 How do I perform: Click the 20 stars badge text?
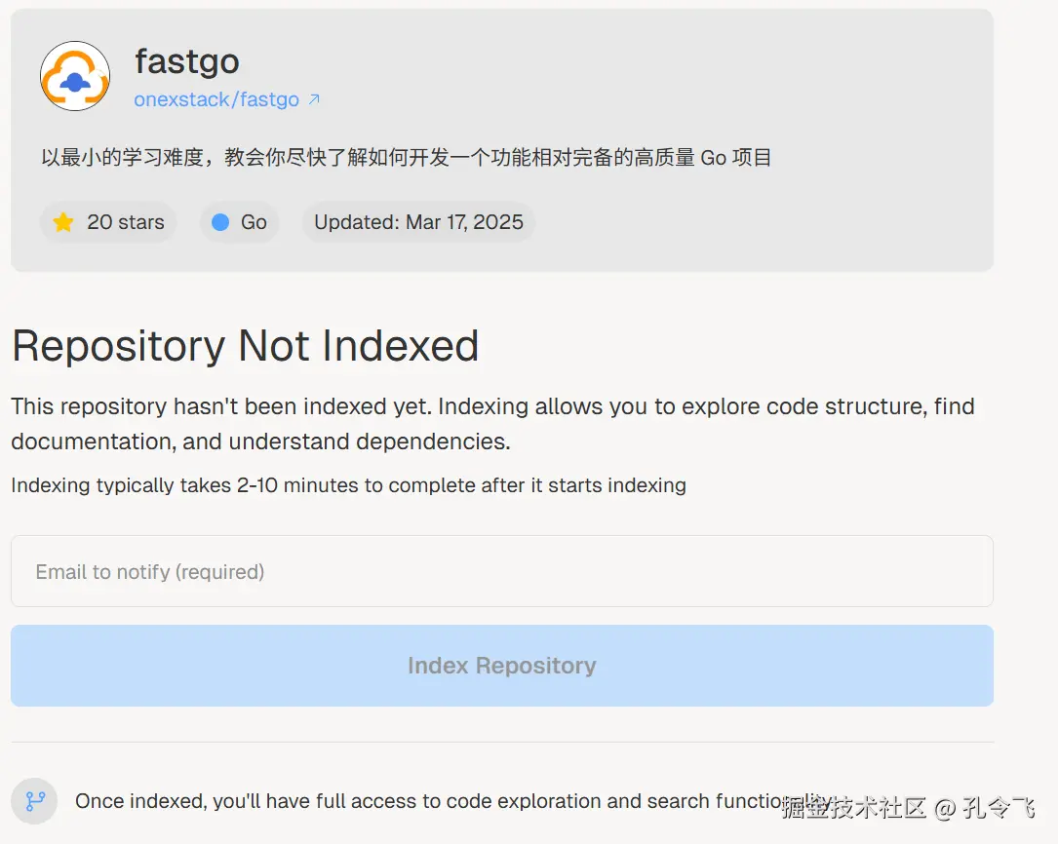coord(126,222)
